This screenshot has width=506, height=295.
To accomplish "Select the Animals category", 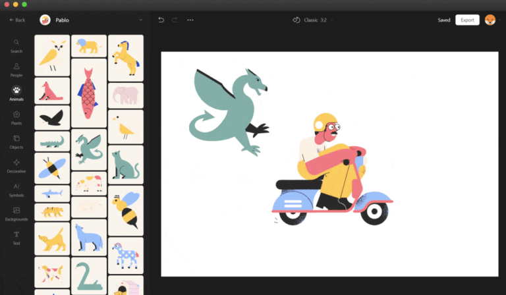I will click(x=16, y=94).
